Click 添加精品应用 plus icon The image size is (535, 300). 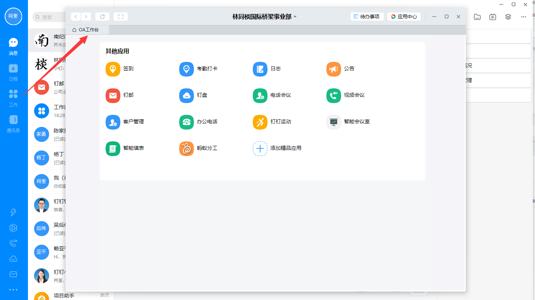260,148
